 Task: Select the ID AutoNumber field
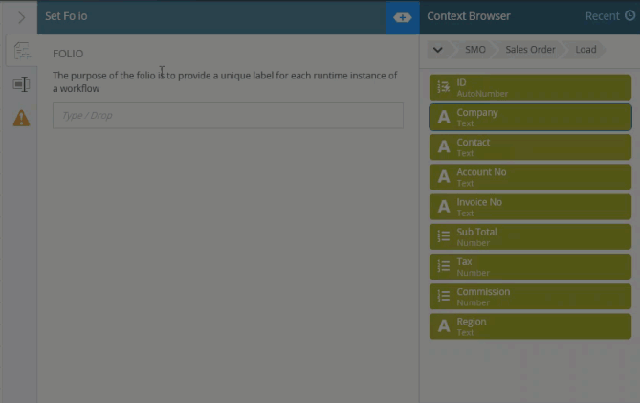[530, 87]
